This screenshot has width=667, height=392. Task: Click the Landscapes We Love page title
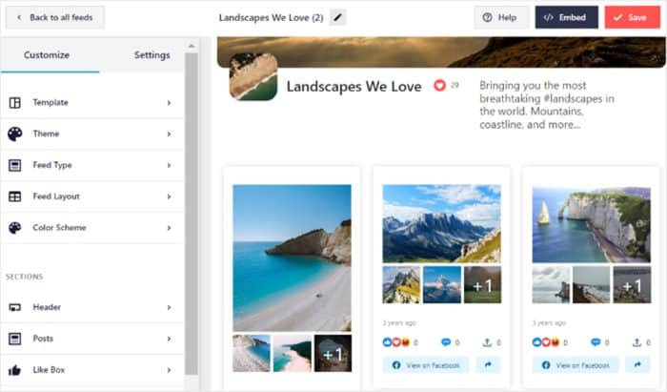(x=354, y=87)
